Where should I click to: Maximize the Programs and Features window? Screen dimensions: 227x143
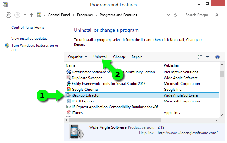coord(207,4)
